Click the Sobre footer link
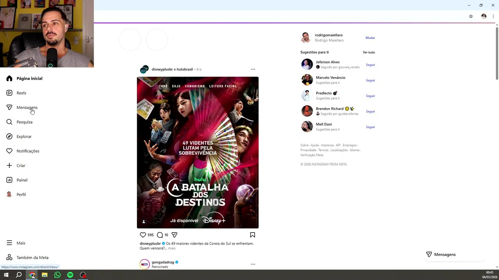Screen dimensions: 499x280 pyautogui.click(x=304, y=145)
